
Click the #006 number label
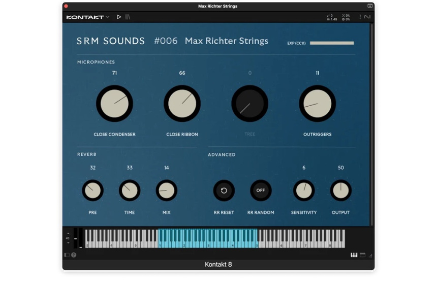pyautogui.click(x=166, y=41)
